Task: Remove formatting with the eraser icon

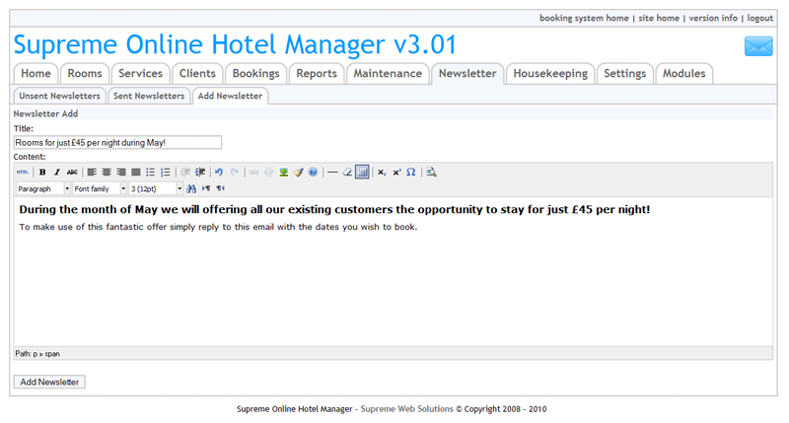Action: pyautogui.click(x=347, y=172)
